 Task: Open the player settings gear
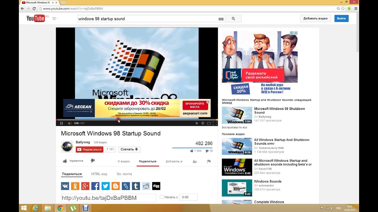203,123
